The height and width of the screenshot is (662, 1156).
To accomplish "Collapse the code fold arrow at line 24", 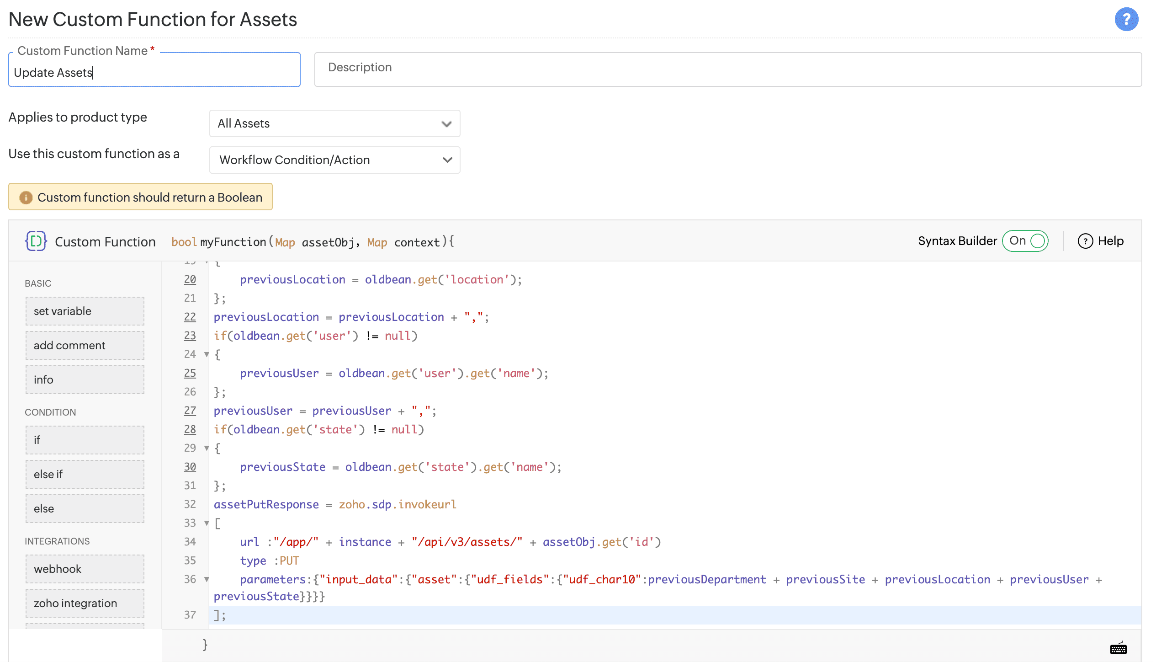I will [207, 354].
